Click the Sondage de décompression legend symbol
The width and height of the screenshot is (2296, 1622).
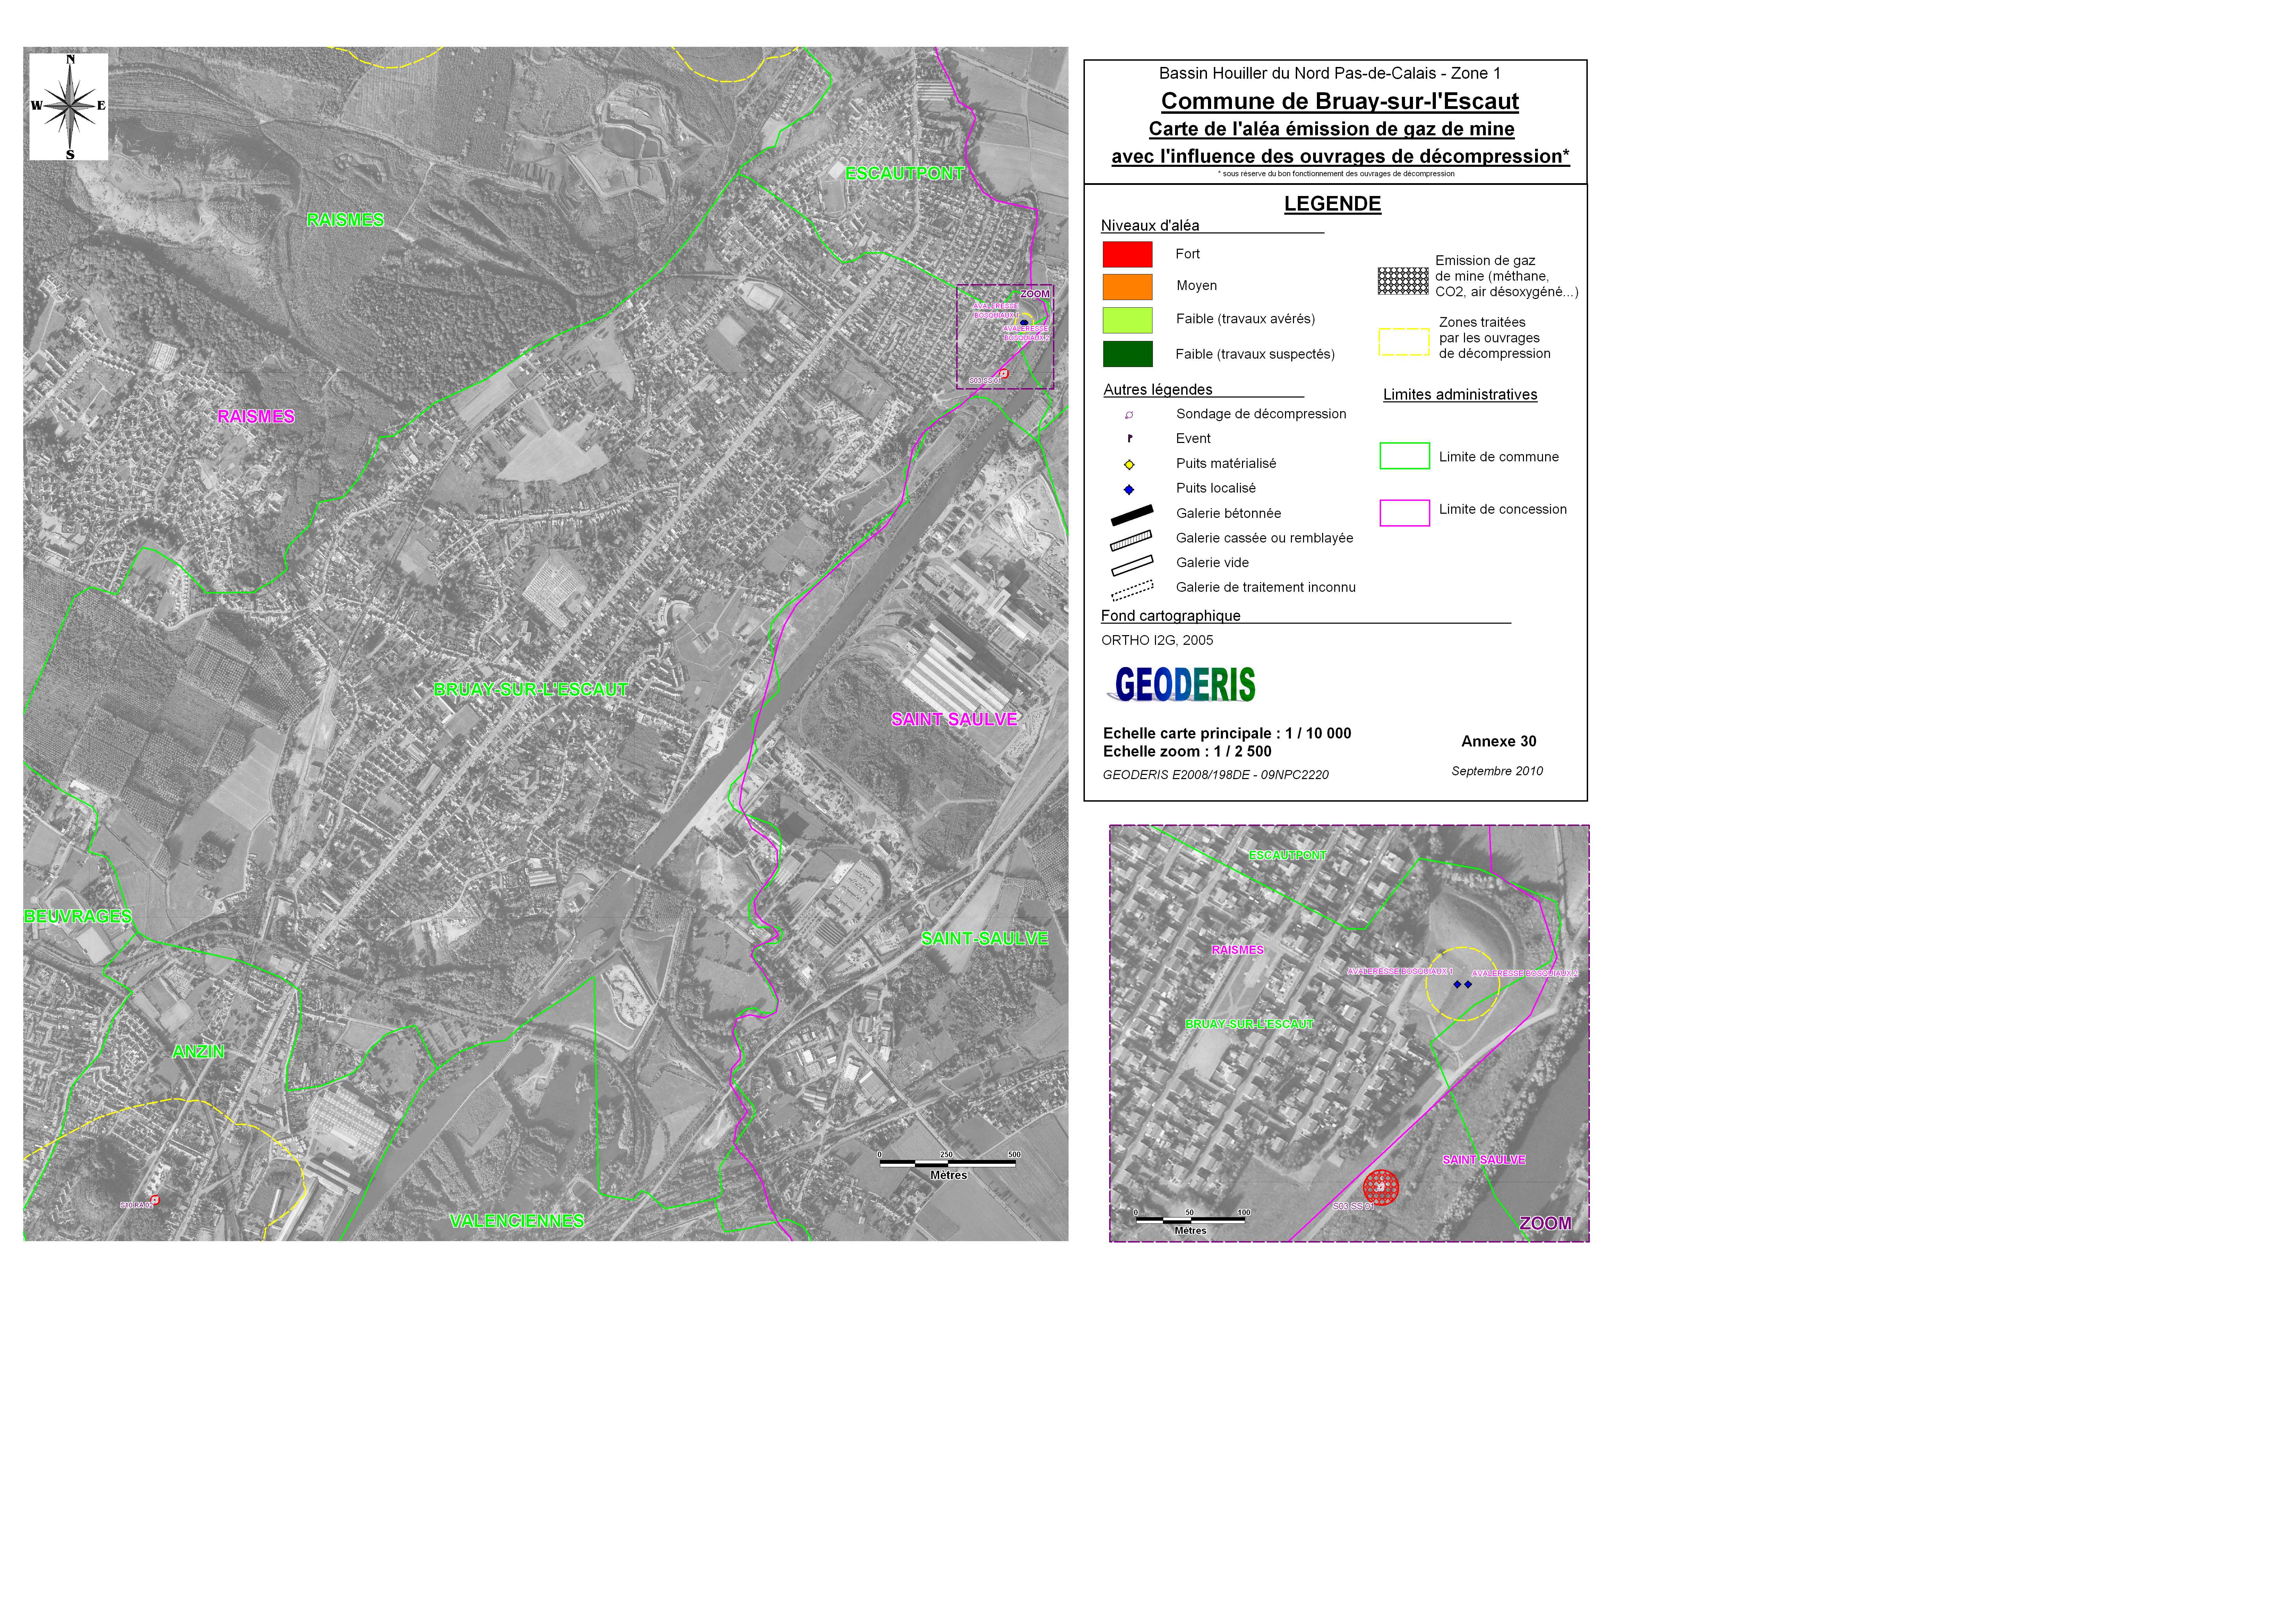(x=1129, y=415)
